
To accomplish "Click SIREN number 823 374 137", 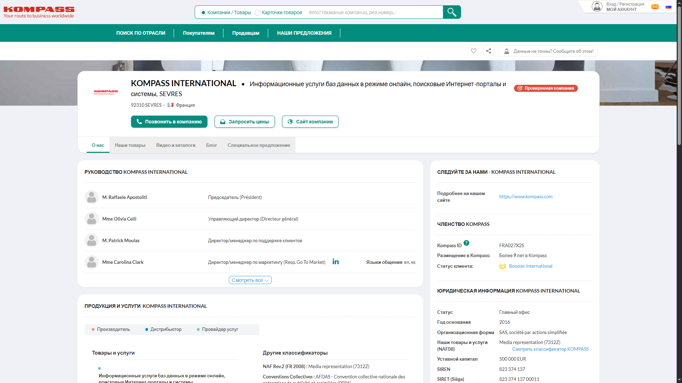I will pyautogui.click(x=512, y=369).
